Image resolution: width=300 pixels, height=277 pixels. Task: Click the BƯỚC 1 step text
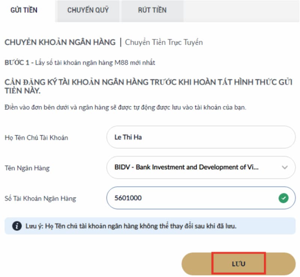point(80,63)
